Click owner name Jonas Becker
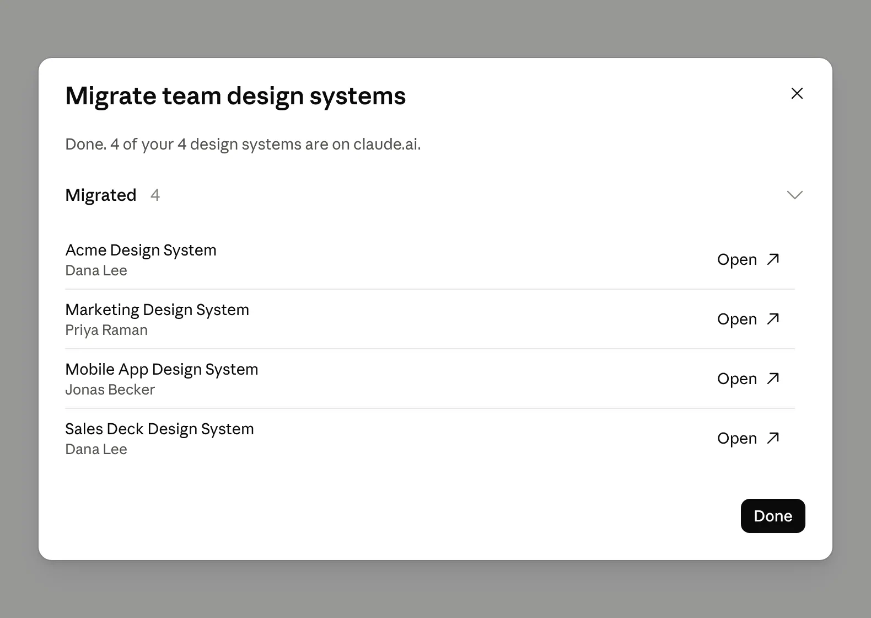 [110, 390]
